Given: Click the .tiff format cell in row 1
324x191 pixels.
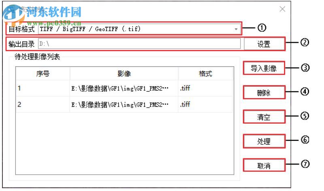Looking at the screenshot, I should click(205, 88).
